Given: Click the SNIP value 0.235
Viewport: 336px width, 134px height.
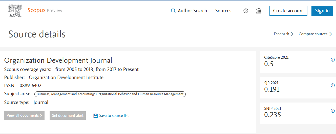Looking at the screenshot, I should pyautogui.click(x=272, y=115).
